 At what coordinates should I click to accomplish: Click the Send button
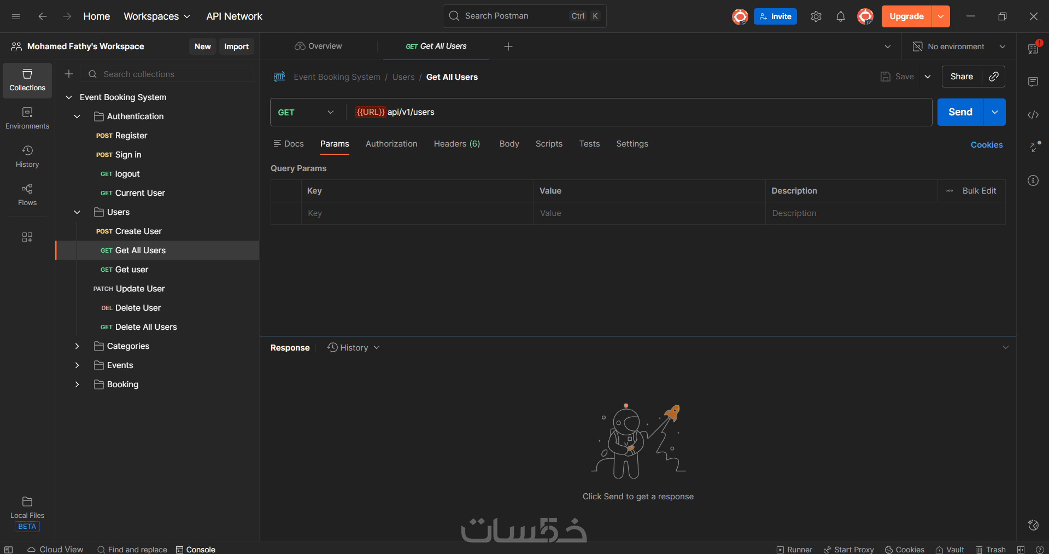[x=960, y=112]
